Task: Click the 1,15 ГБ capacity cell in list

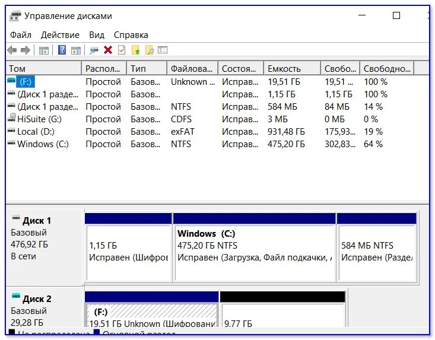Action: coord(281,94)
